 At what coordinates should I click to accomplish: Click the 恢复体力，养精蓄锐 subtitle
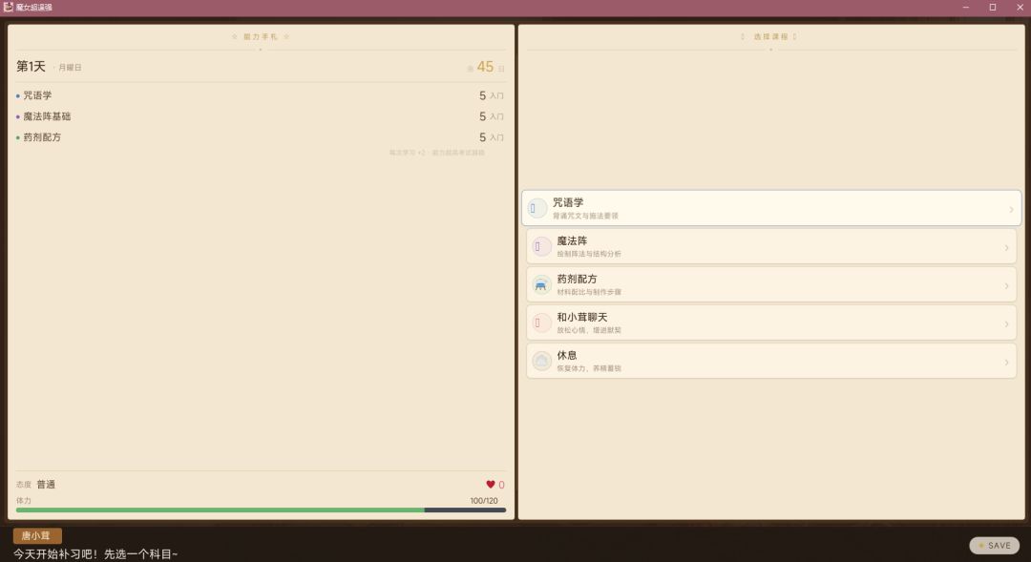point(589,368)
